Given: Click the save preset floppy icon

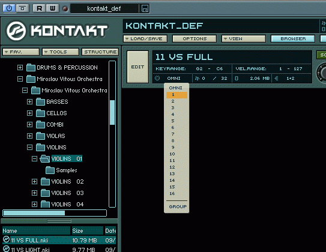Looking at the screenshot, I should pyautogui.click(x=145, y=9).
